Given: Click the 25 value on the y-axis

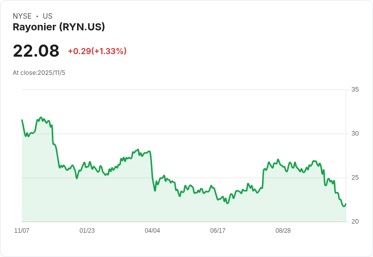Looking at the screenshot, I should 355,178.
